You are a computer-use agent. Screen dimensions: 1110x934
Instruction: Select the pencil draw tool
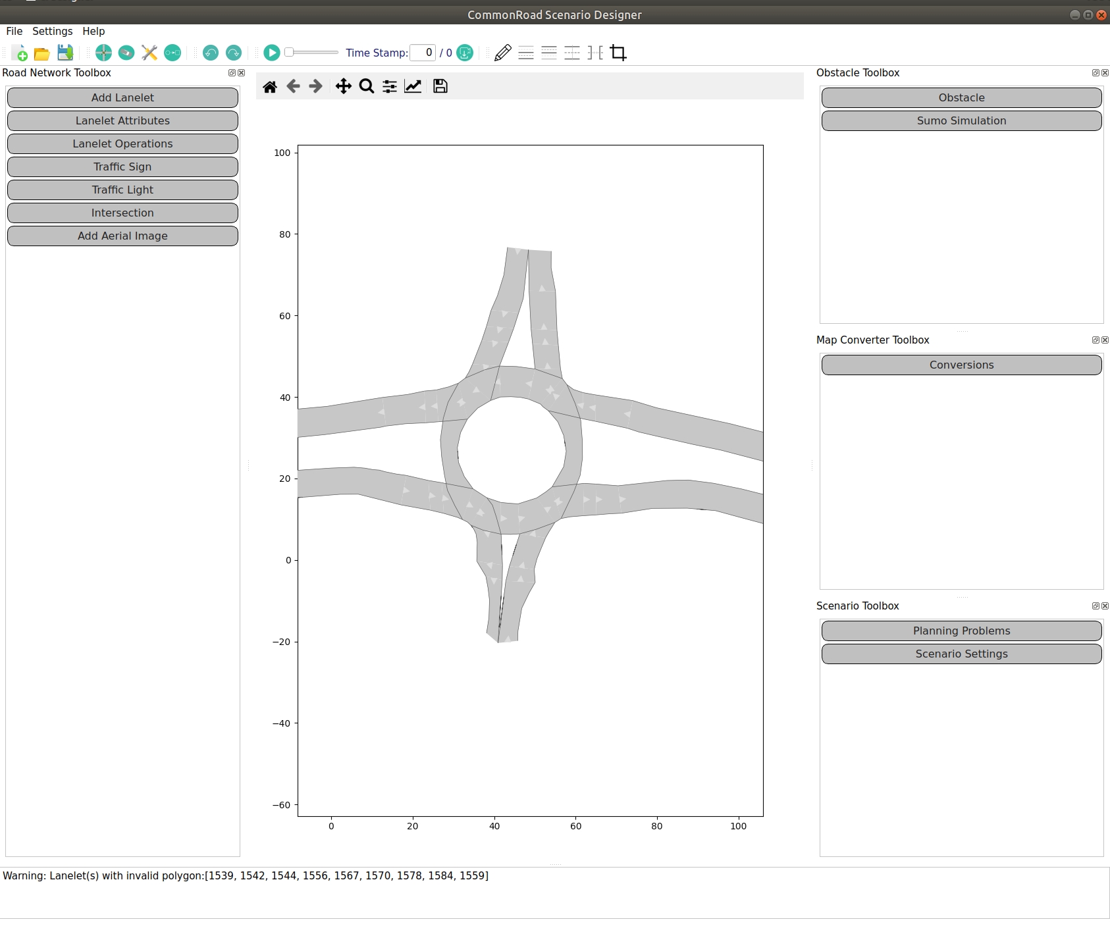point(502,53)
